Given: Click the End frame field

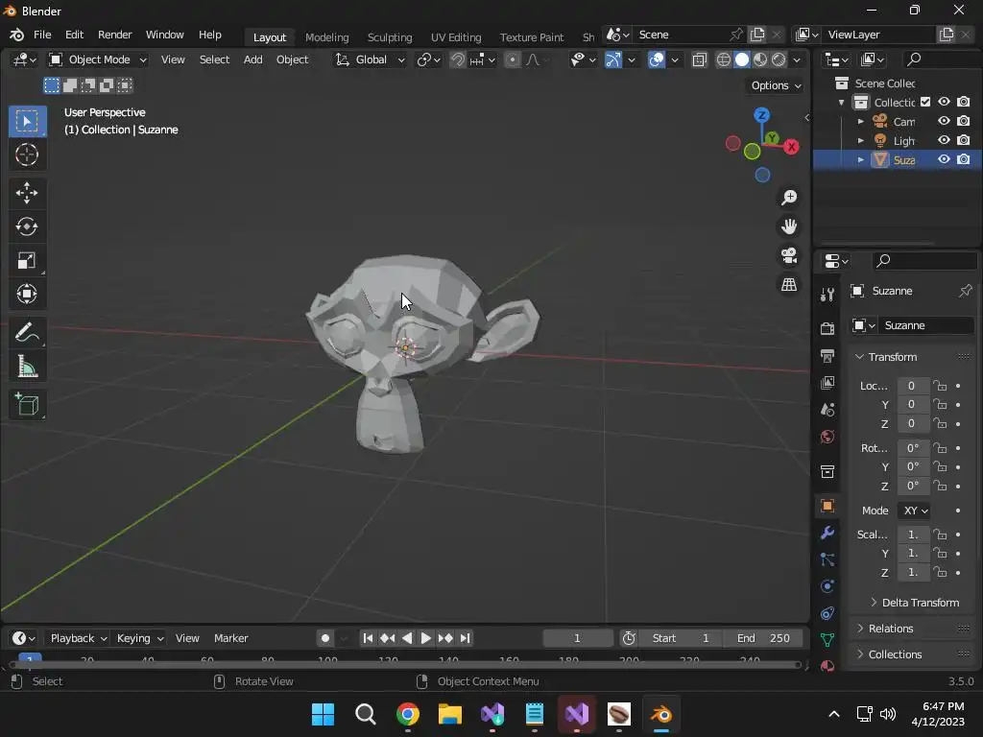Looking at the screenshot, I should (763, 638).
